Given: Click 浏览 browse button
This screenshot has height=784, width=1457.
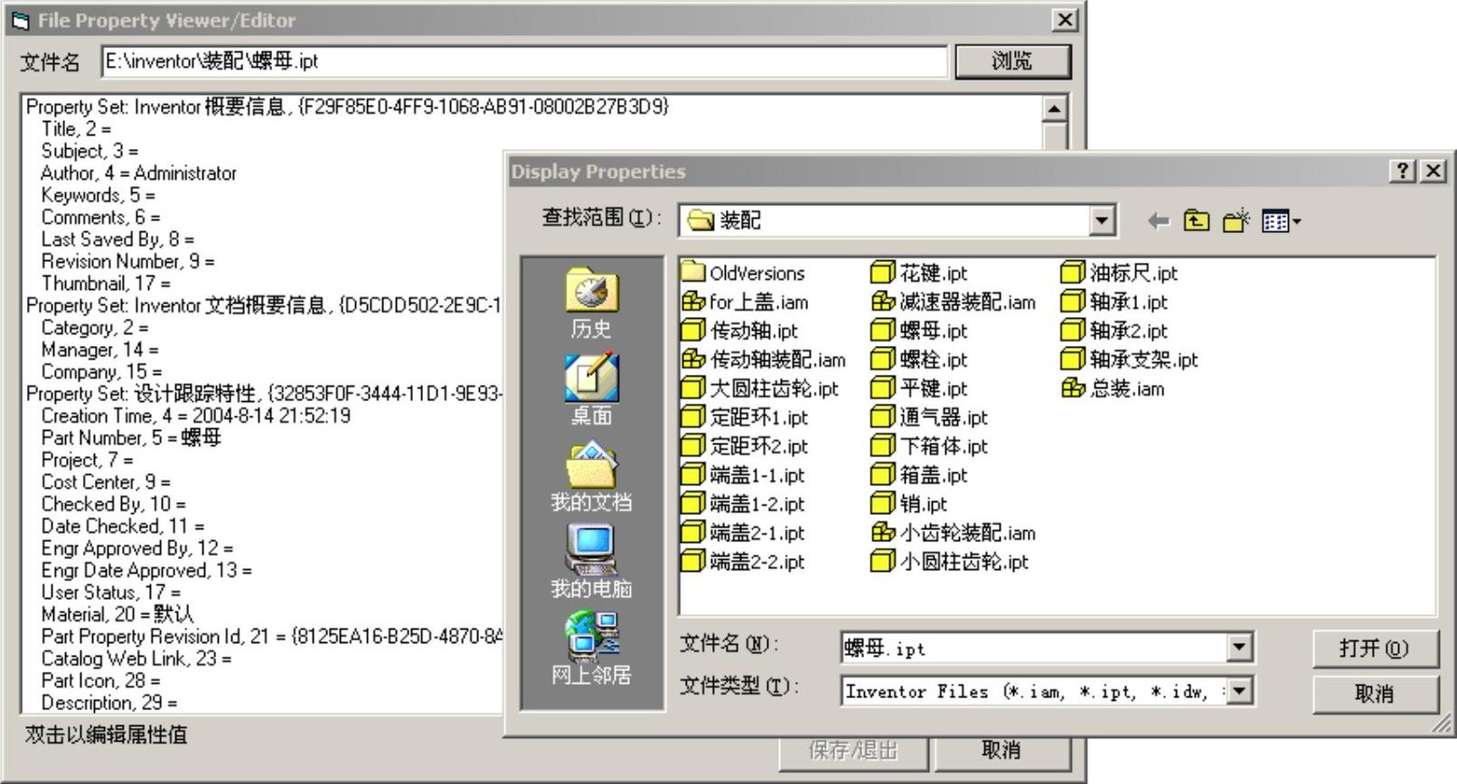Looking at the screenshot, I should (x=1012, y=61).
